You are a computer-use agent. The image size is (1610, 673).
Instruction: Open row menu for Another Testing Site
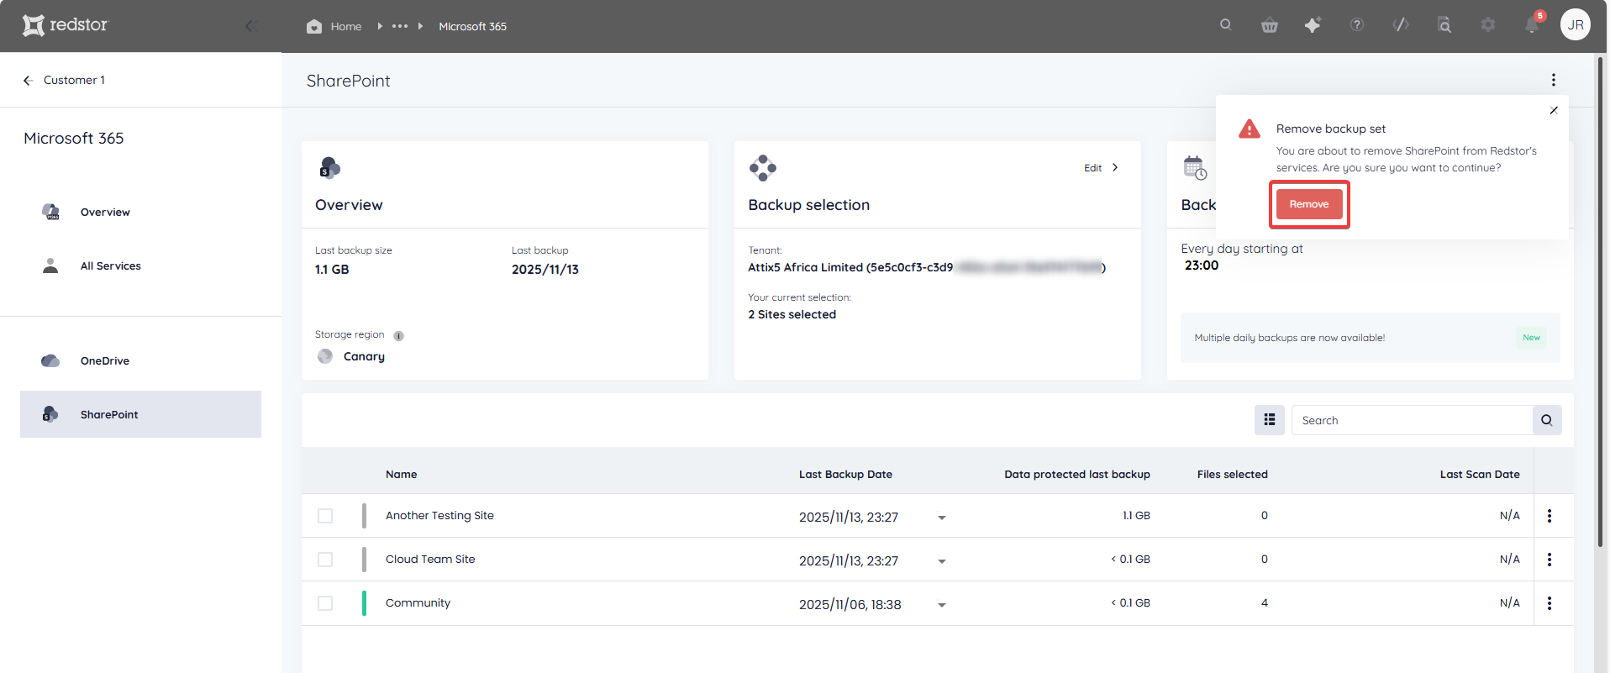[x=1549, y=516]
